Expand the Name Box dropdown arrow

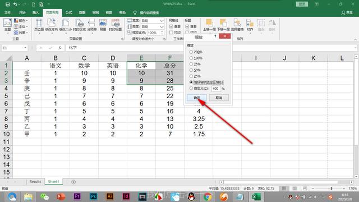[x=25, y=48]
